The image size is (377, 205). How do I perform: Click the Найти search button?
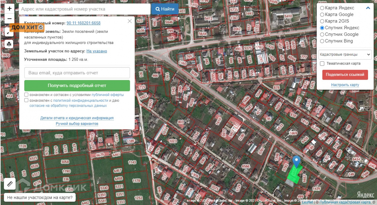[165, 9]
